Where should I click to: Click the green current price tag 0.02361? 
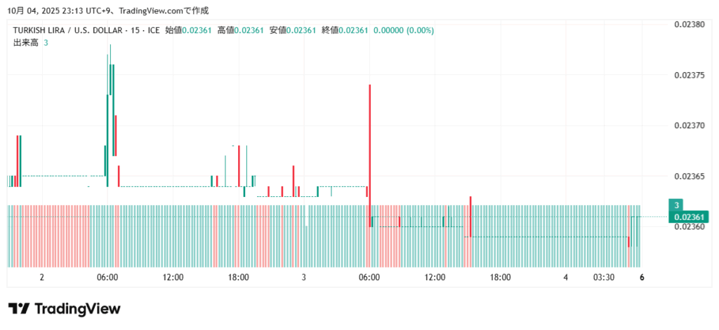pyautogui.click(x=689, y=217)
